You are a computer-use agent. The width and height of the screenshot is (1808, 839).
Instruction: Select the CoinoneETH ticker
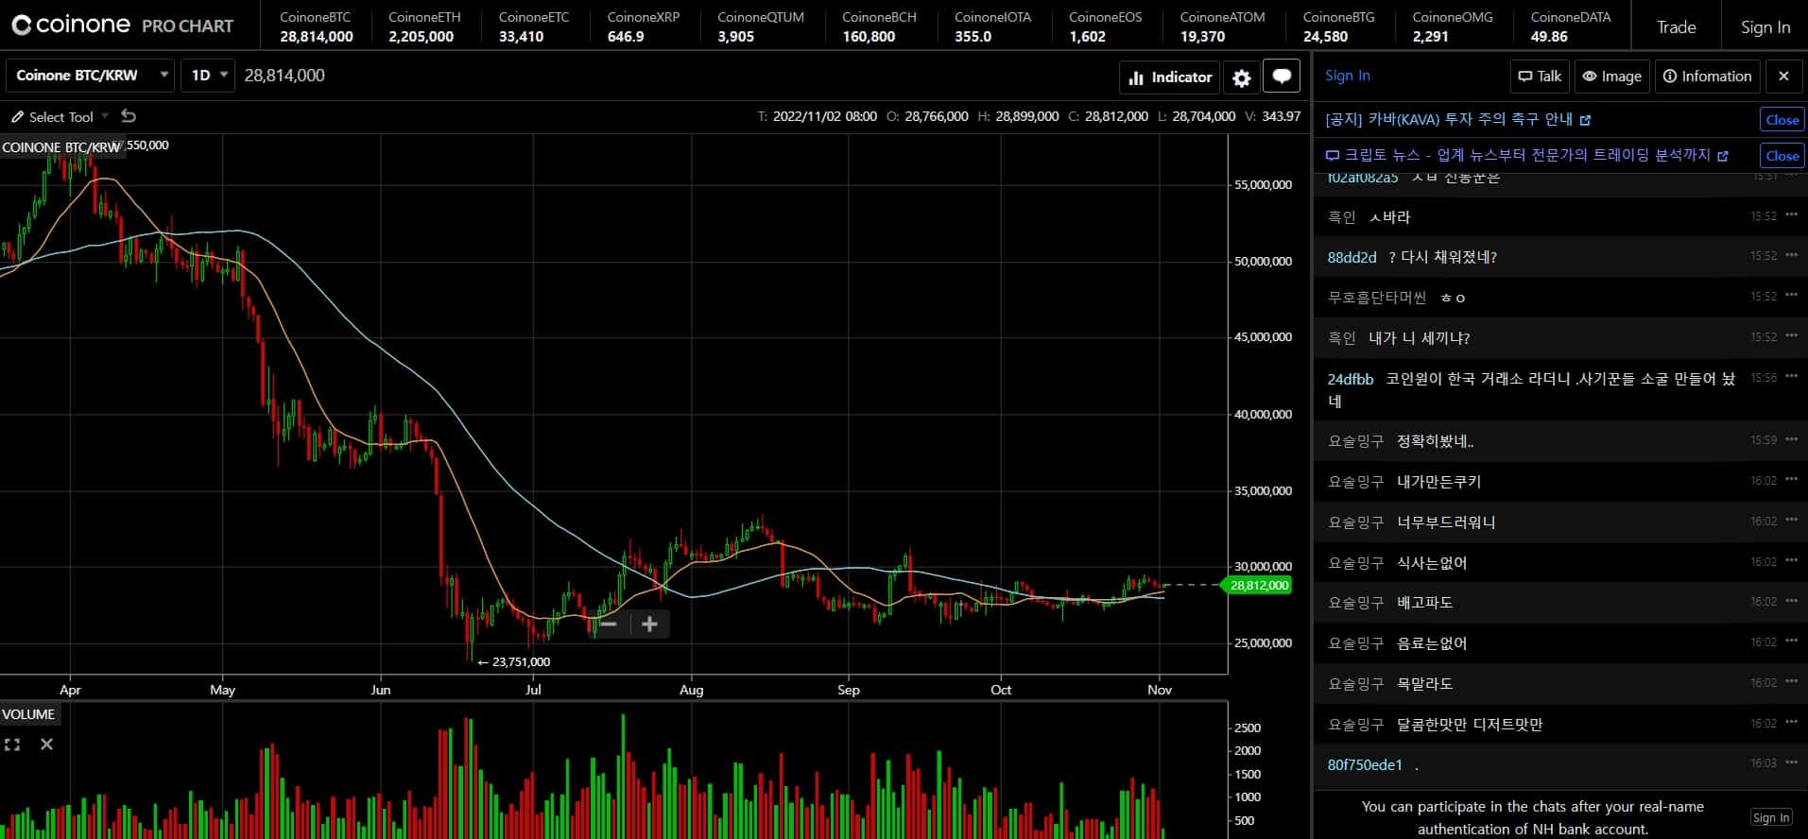coord(423,27)
